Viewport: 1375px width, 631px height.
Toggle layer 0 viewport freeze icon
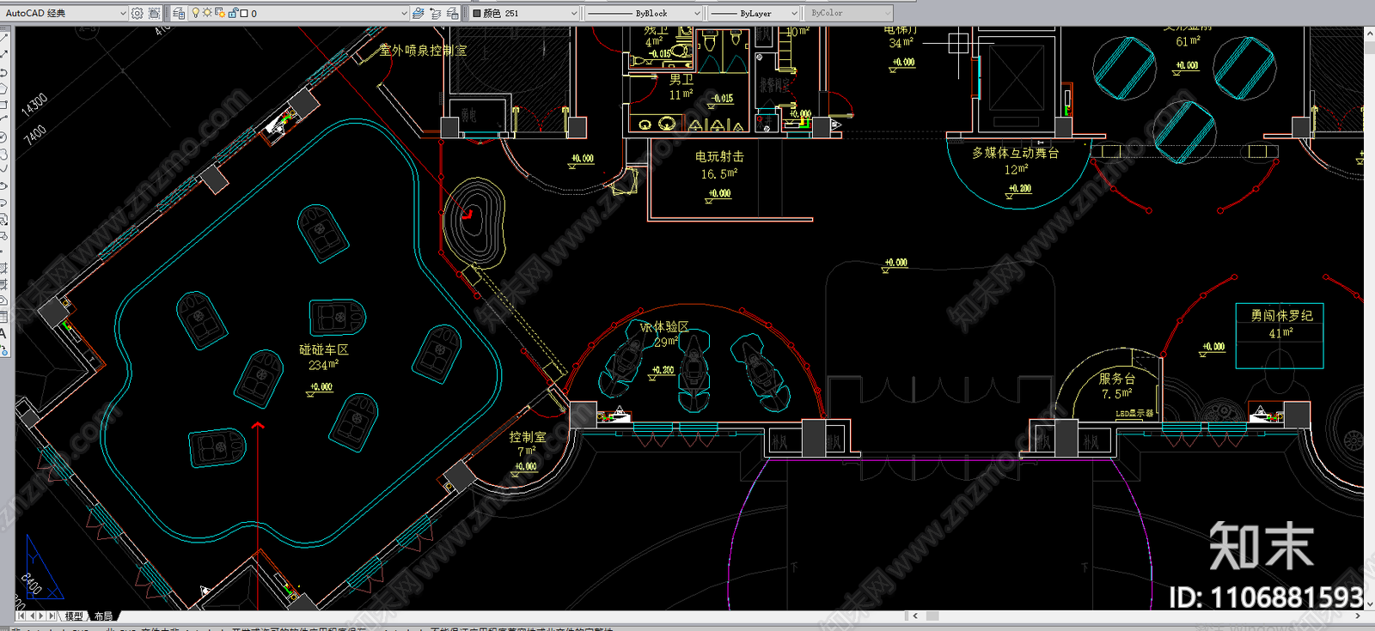(219, 13)
